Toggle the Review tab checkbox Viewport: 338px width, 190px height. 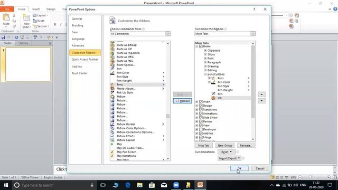[x=201, y=121]
